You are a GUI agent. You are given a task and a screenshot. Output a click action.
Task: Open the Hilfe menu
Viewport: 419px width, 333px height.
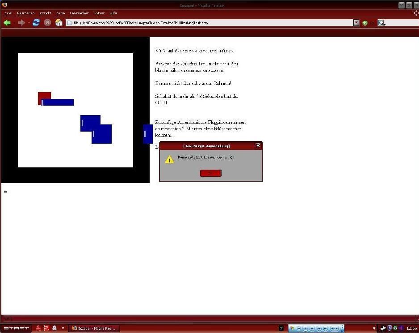[x=113, y=13]
